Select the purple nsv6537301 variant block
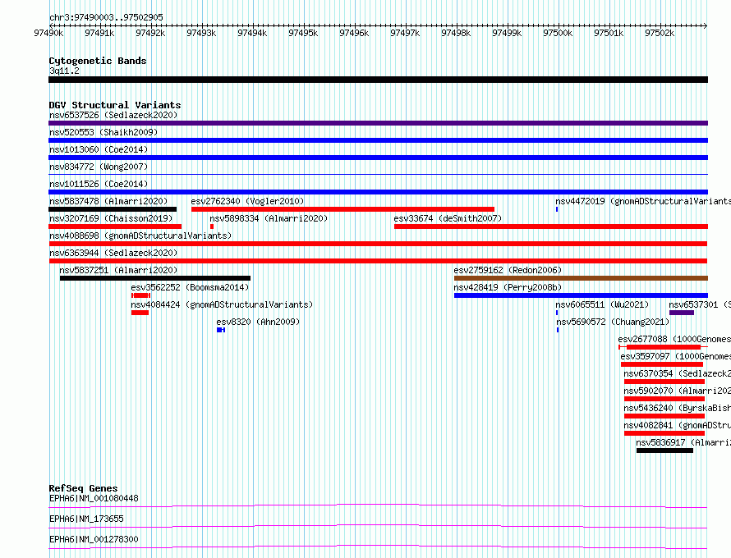Viewport: 731px width, 558px height. coord(682,313)
